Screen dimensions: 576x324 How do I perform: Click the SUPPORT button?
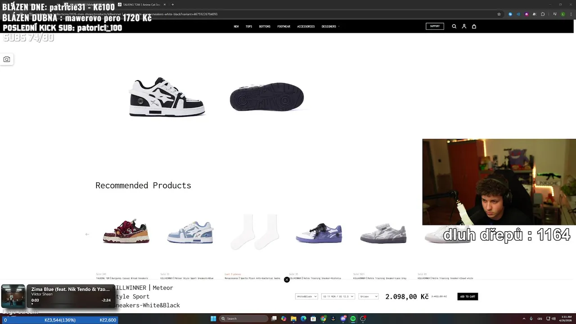(435, 26)
